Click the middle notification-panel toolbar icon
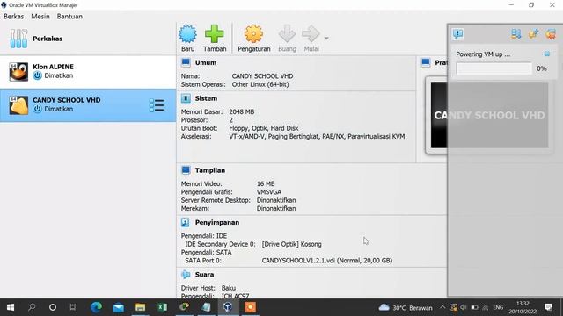This screenshot has height=316, width=563. [x=533, y=34]
